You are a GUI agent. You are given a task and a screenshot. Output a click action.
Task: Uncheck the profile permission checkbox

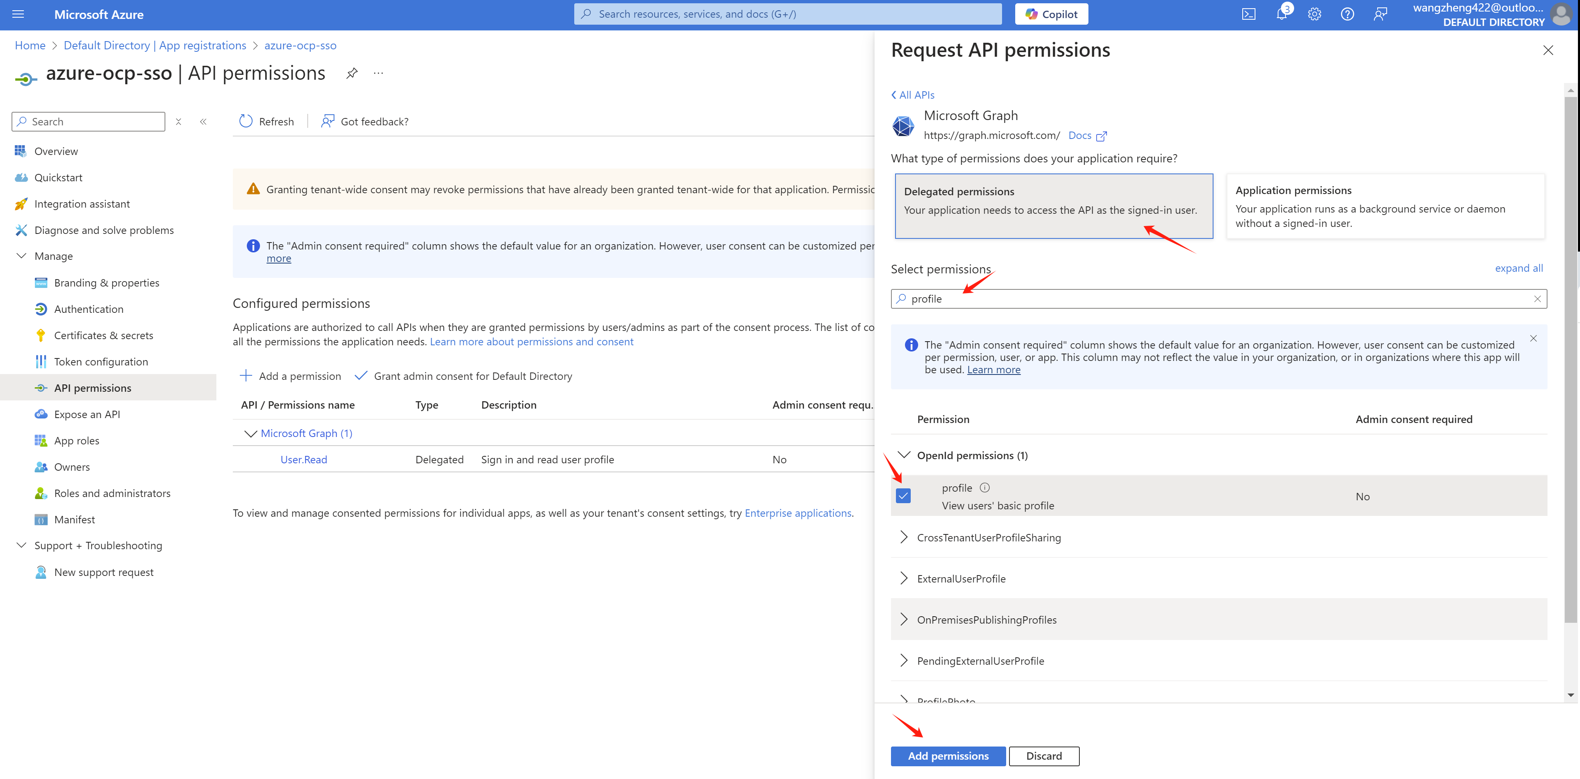(903, 496)
